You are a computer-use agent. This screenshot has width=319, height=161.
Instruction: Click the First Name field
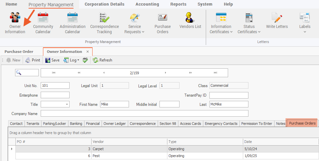point(115,104)
